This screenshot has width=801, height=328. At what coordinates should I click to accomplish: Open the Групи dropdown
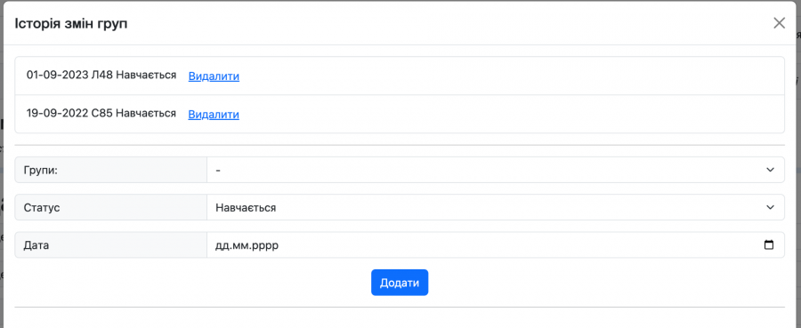click(x=496, y=170)
